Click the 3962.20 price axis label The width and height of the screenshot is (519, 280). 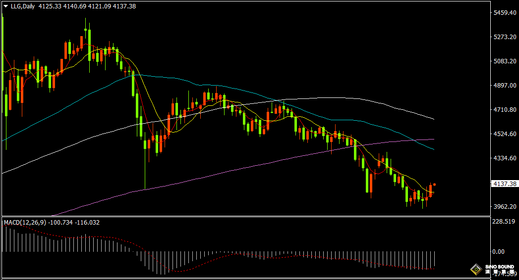tap(505, 206)
